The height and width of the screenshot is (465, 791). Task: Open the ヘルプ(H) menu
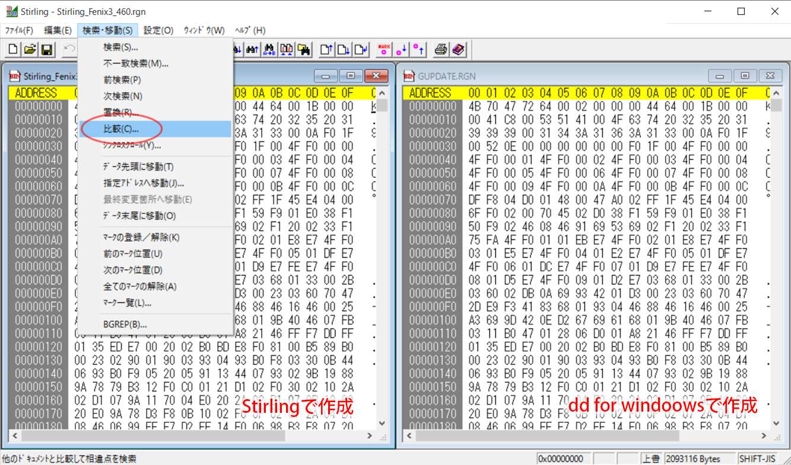click(250, 30)
